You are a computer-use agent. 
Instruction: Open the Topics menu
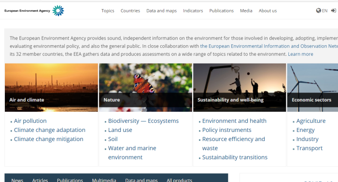coord(108,11)
